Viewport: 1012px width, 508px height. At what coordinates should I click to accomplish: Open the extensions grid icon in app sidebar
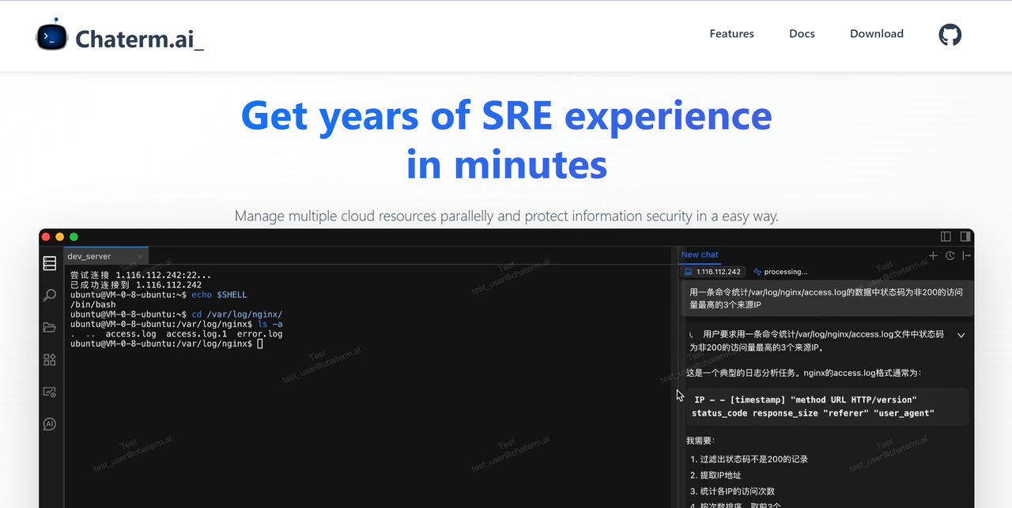pyautogui.click(x=50, y=359)
